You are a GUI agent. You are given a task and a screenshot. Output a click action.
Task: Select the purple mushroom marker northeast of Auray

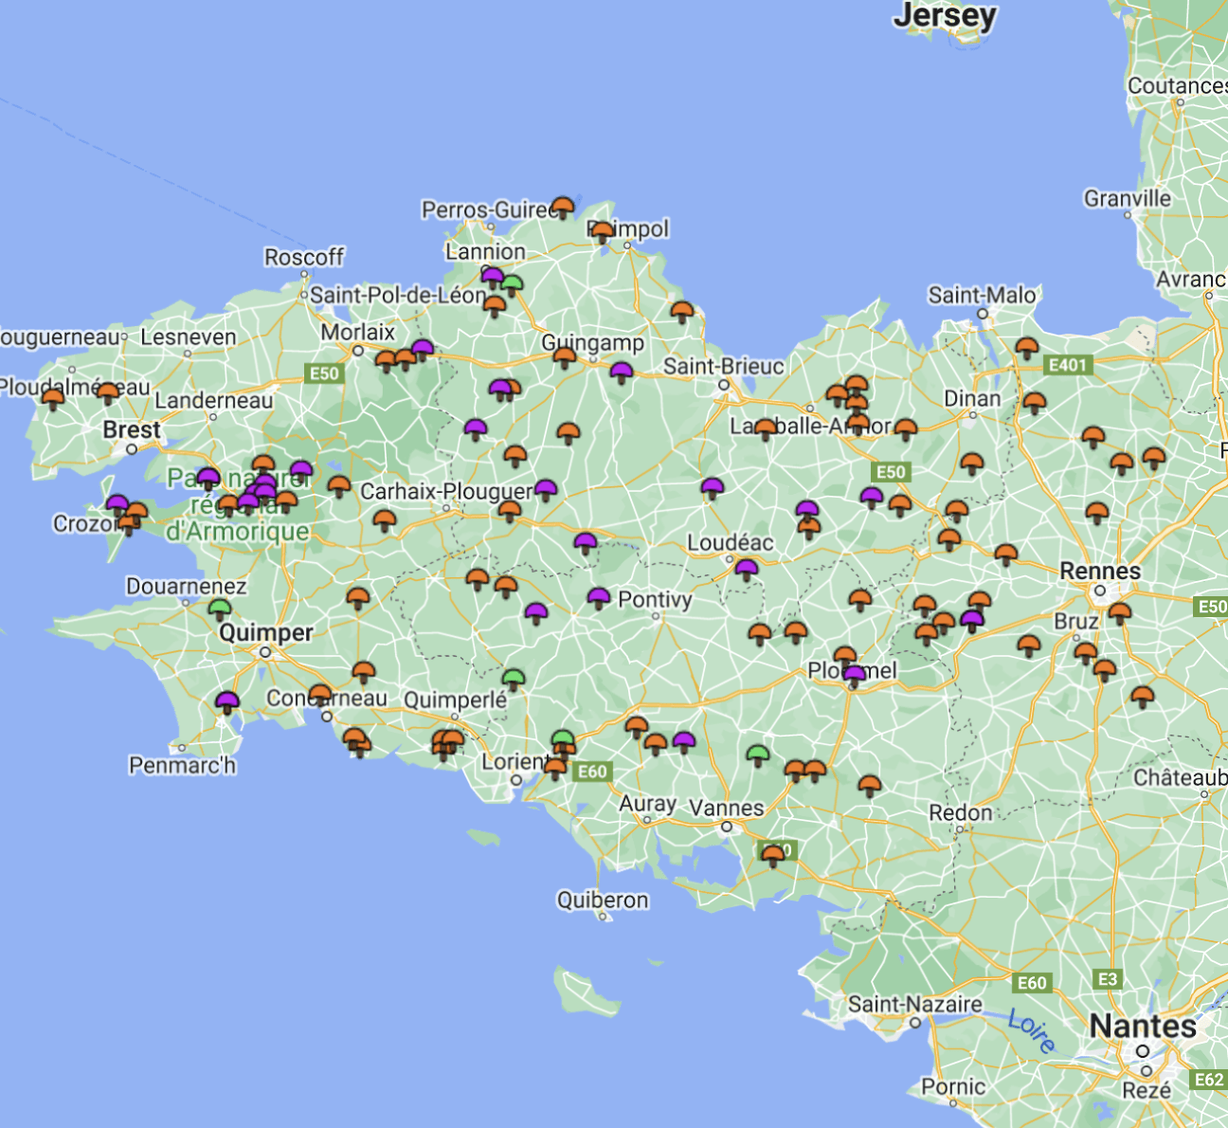pos(684,741)
